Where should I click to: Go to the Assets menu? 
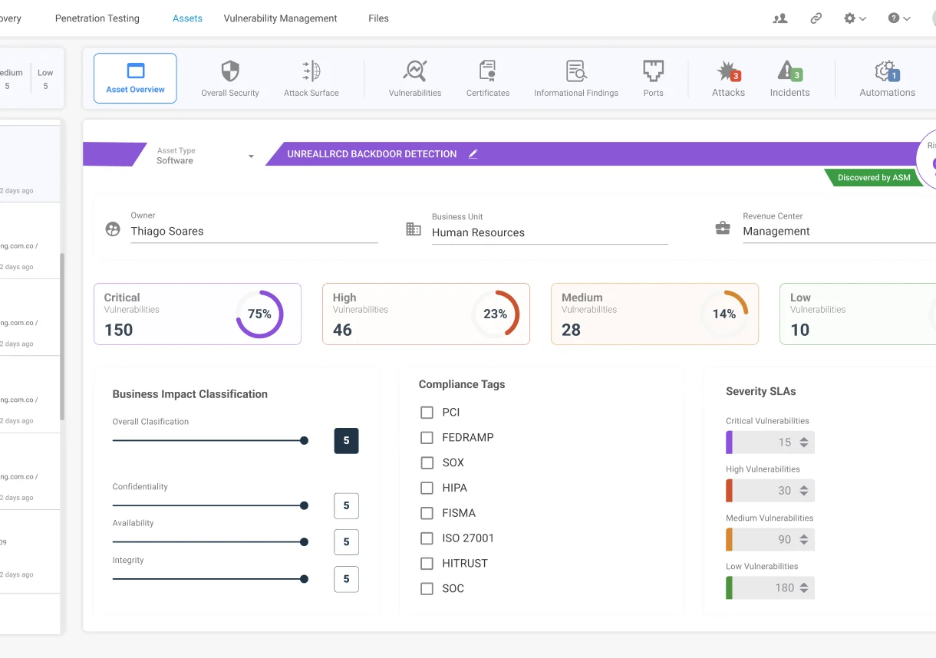pyautogui.click(x=187, y=18)
